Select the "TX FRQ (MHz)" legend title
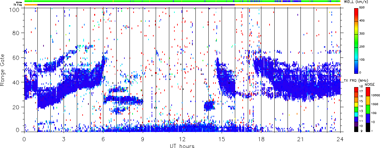 point(355,80)
